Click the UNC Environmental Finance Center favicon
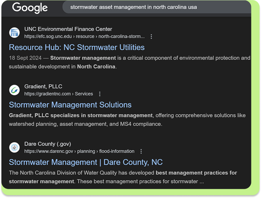261x198 pixels. tap(15, 33)
